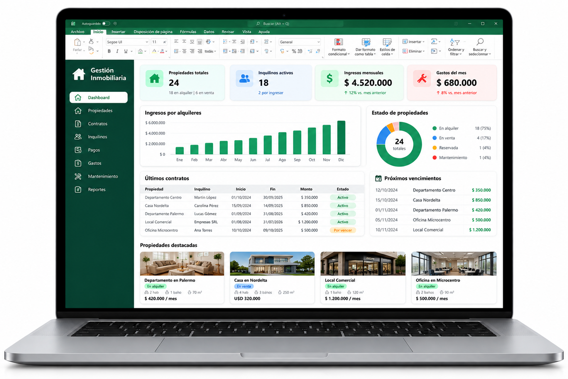The height and width of the screenshot is (379, 568).
Task: Click the calendar icon beside Próximos vencimientos
Action: (x=378, y=179)
